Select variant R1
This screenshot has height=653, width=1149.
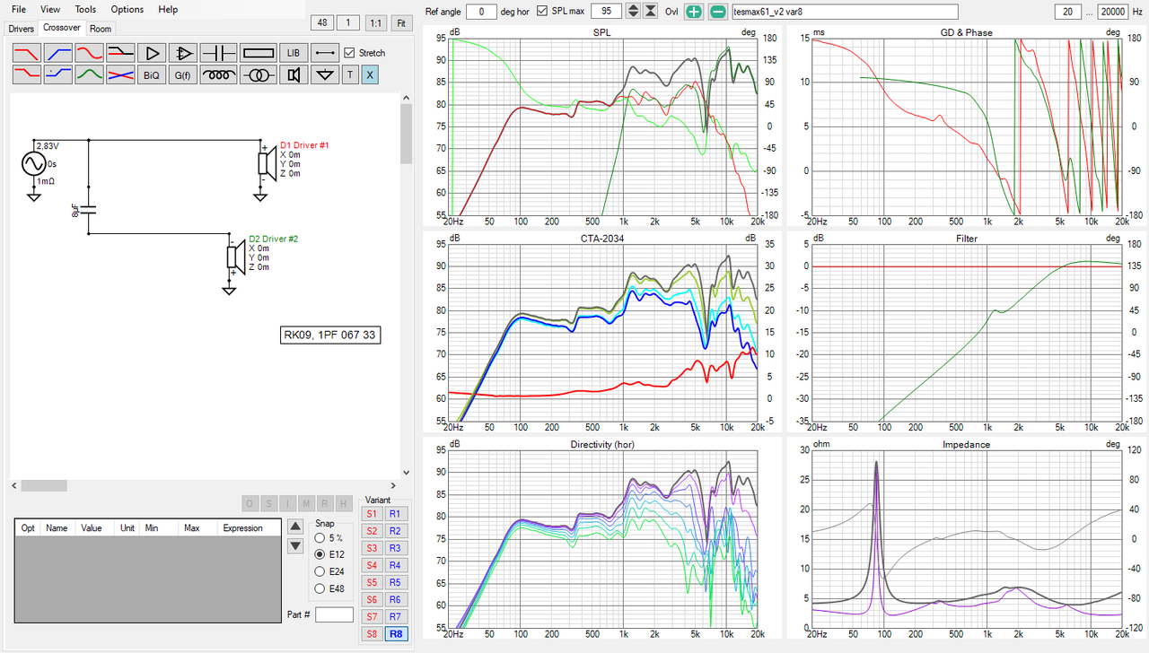(x=395, y=514)
